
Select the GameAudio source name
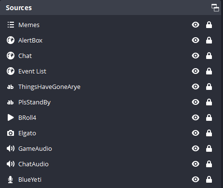(35, 148)
